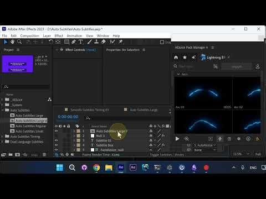Click the AEJuice Import button
Image resolution: width=266 pixels, height=199 pixels.
(237, 66)
